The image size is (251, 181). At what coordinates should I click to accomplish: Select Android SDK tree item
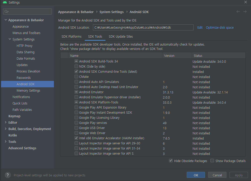tap(27, 84)
